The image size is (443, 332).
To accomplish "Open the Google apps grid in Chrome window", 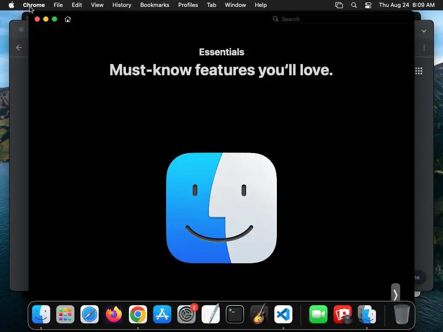I will pos(419,71).
